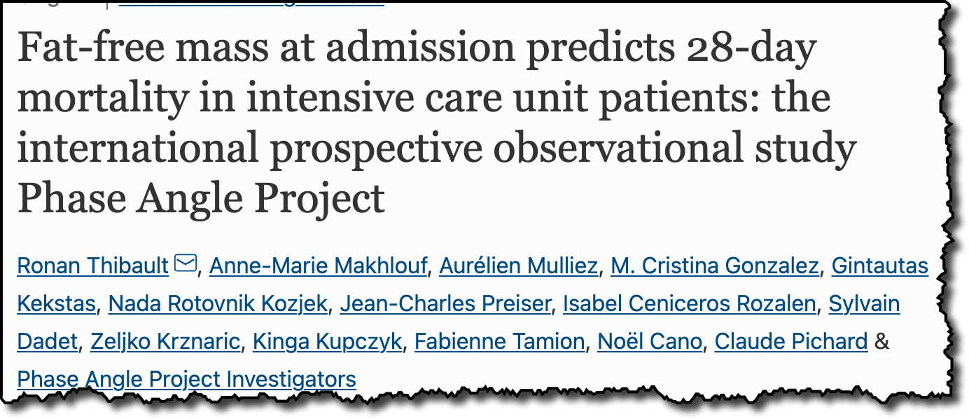Click Fabienne Tamion author name
Viewport: 969px width, 419px height.
click(x=500, y=341)
